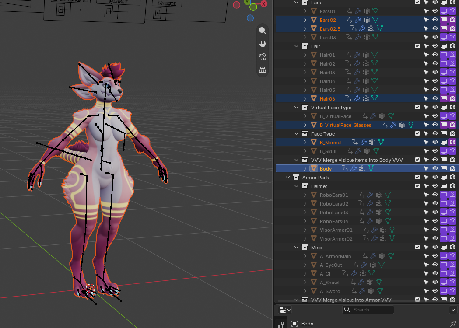
Task: Click the animation icon on Ears02.5 row
Action: [353, 28]
